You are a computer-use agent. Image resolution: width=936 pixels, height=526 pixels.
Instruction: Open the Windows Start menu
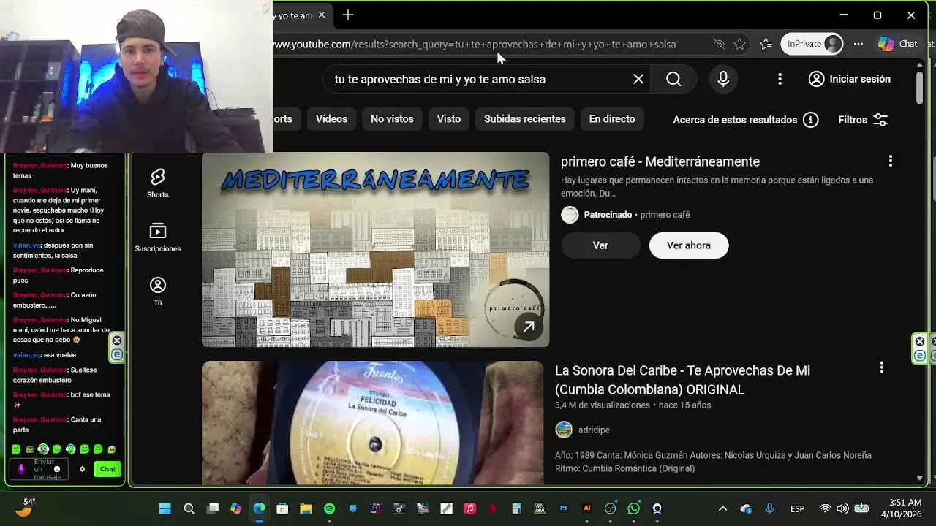[x=165, y=508]
